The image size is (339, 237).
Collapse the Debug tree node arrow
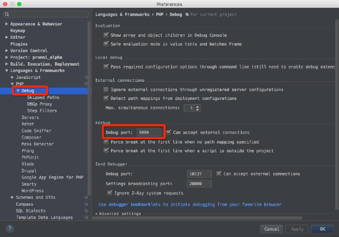pyautogui.click(x=18, y=91)
